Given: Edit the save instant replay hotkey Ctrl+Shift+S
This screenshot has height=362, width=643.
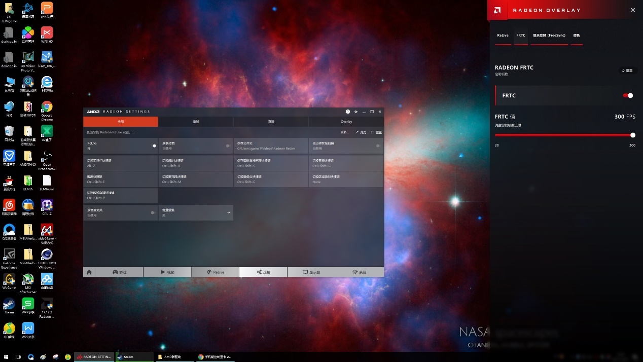Looking at the screenshot, I should [271, 163].
